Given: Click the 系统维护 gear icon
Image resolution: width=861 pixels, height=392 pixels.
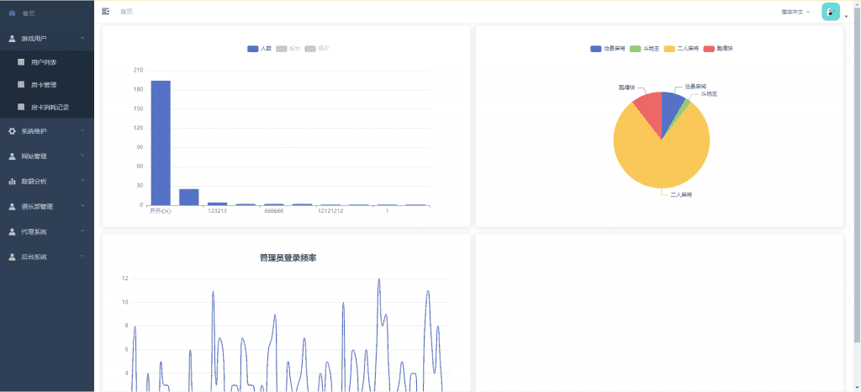Looking at the screenshot, I should pos(12,131).
